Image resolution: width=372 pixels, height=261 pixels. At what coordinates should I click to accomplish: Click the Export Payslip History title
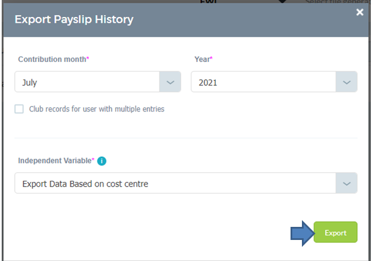pos(74,19)
